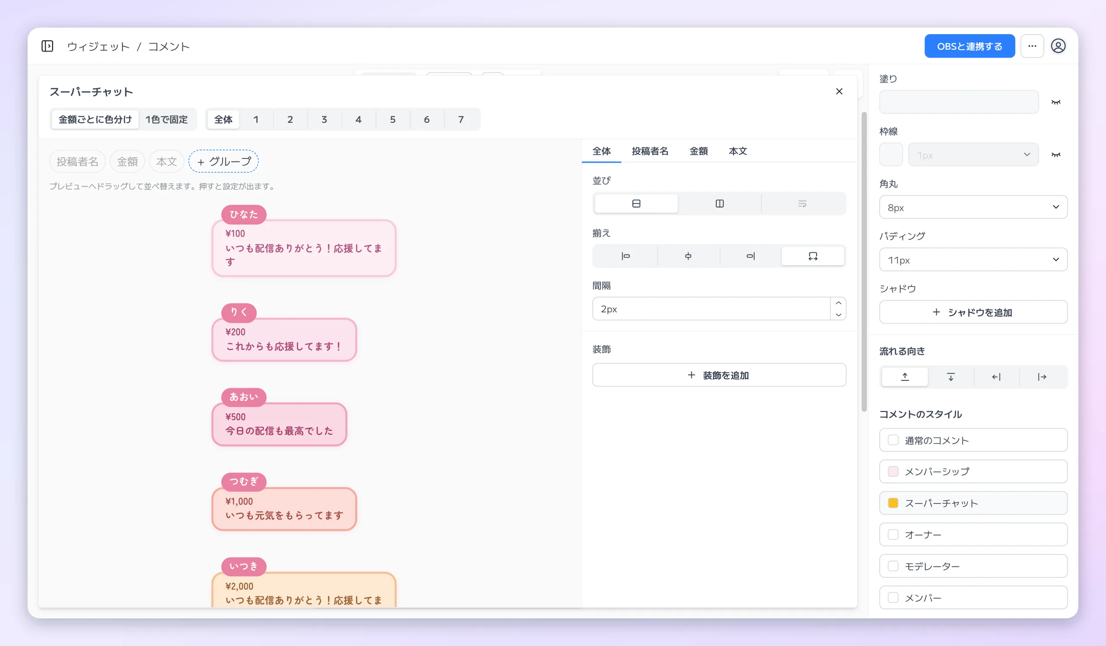Set flow direction downward
The image size is (1106, 646).
pos(950,377)
